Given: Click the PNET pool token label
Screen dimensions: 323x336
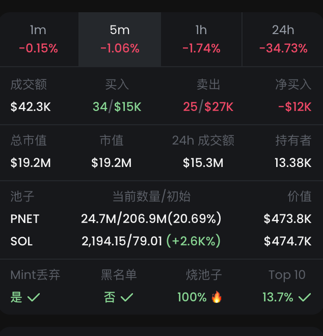Looking at the screenshot, I should tap(25, 219).
